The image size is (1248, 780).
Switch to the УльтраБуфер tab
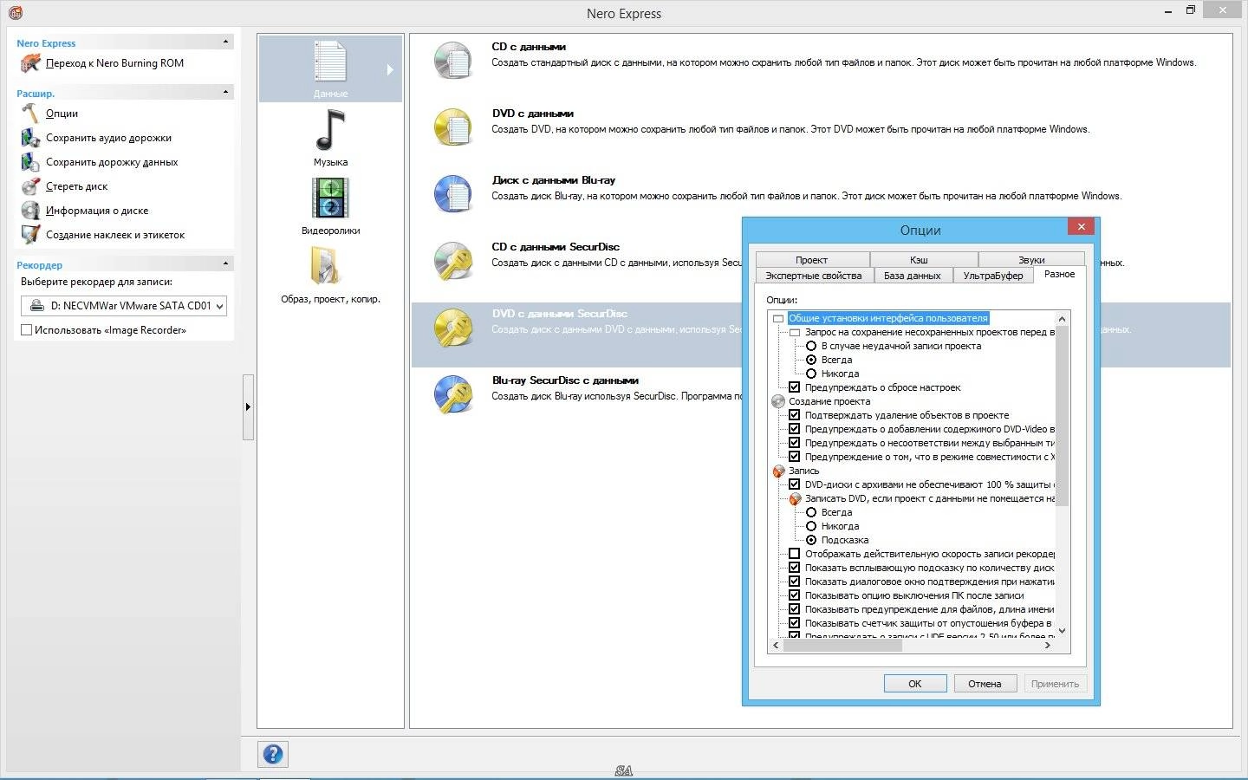993,276
